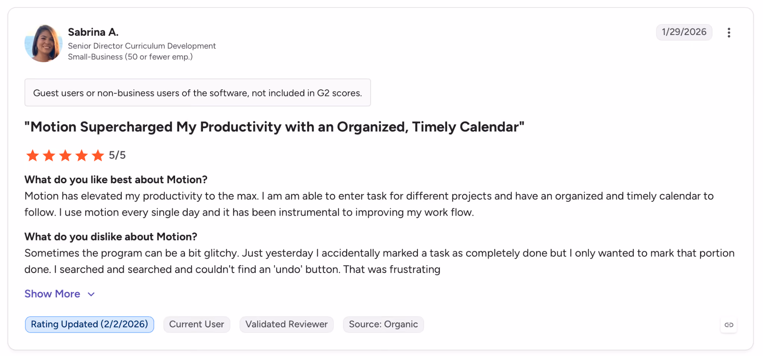Open reviewer name Sabrina A.
The height and width of the screenshot is (356, 763).
93,32
